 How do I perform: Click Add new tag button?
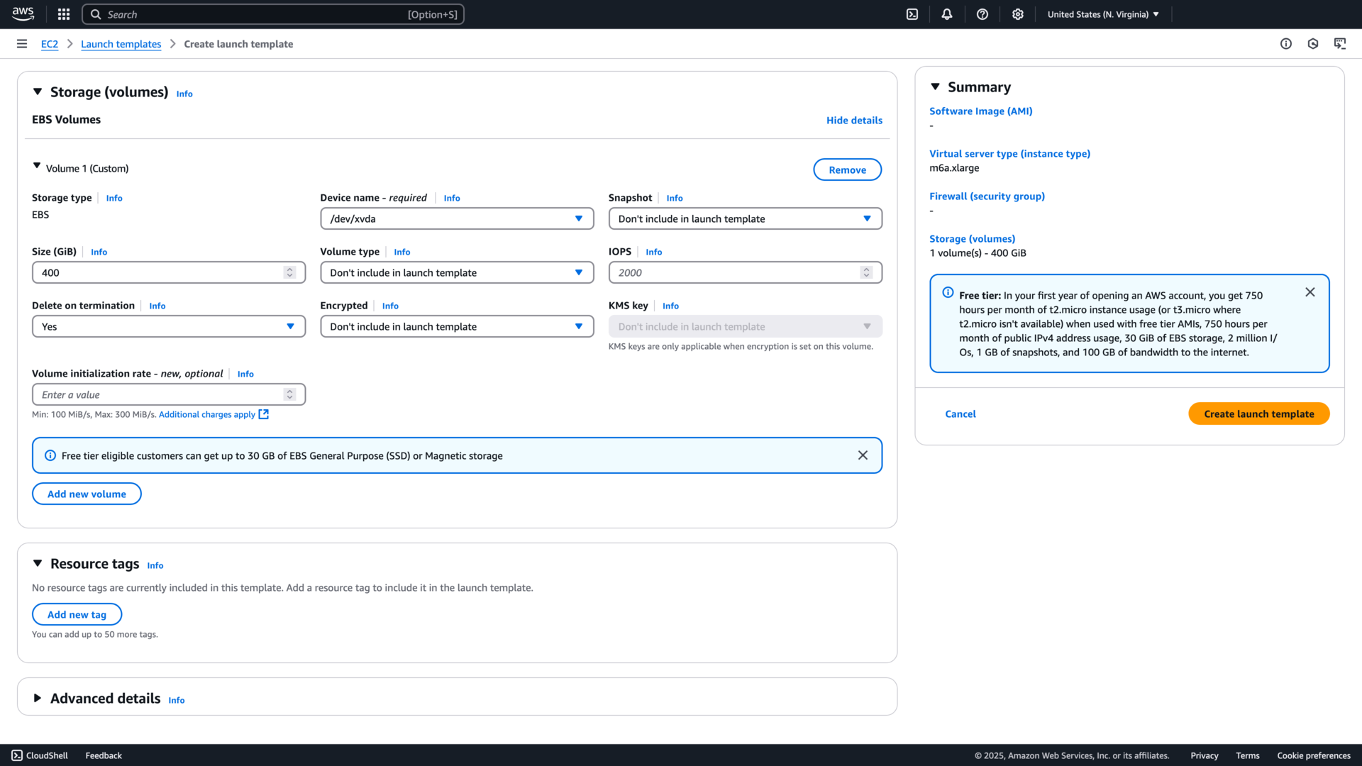click(77, 614)
